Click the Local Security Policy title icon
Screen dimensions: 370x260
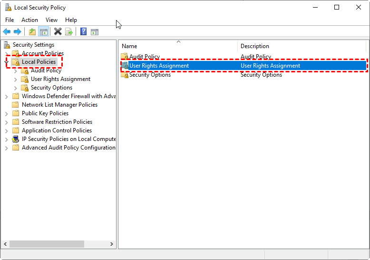pyautogui.click(x=8, y=8)
